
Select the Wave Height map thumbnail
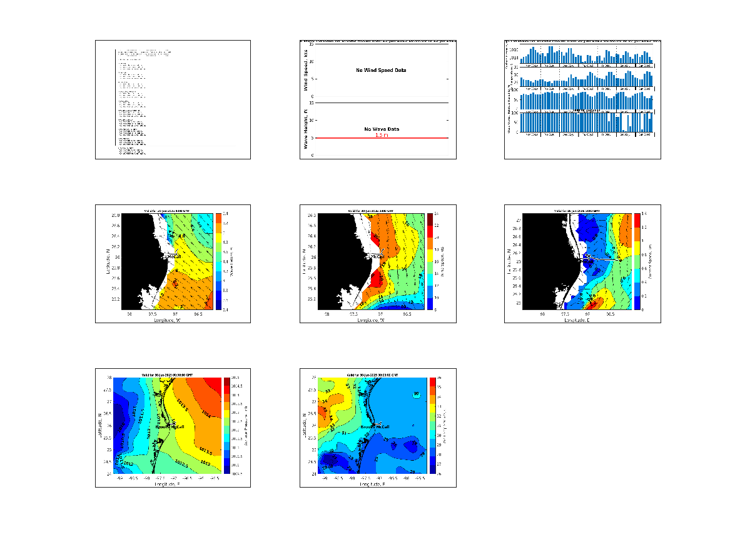click(x=173, y=264)
